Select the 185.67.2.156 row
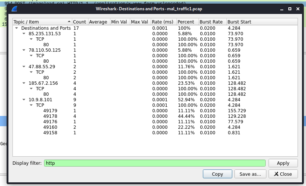Viewport: 306px width, 186px height. click(155, 83)
